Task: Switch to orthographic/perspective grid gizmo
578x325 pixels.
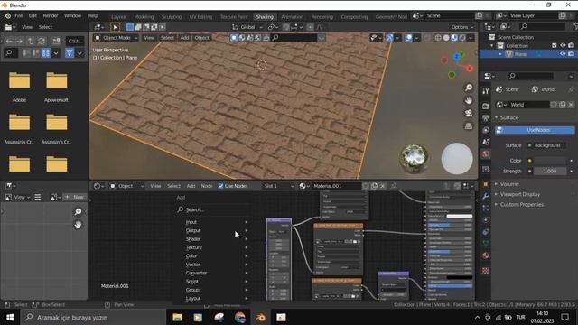Action: pos(469,126)
